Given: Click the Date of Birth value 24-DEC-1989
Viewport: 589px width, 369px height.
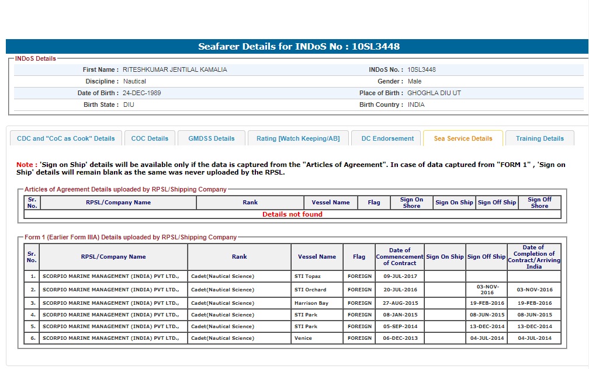Looking at the screenshot, I should pyautogui.click(x=142, y=93).
